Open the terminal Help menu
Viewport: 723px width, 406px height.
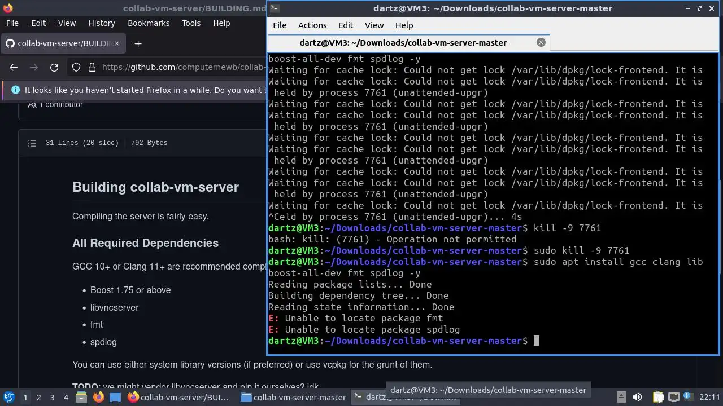404,25
